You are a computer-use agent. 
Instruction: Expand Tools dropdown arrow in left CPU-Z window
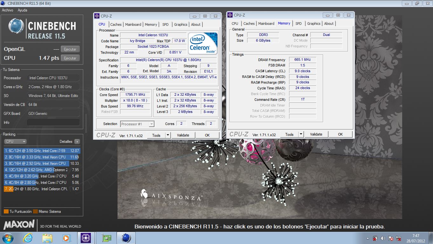168,135
